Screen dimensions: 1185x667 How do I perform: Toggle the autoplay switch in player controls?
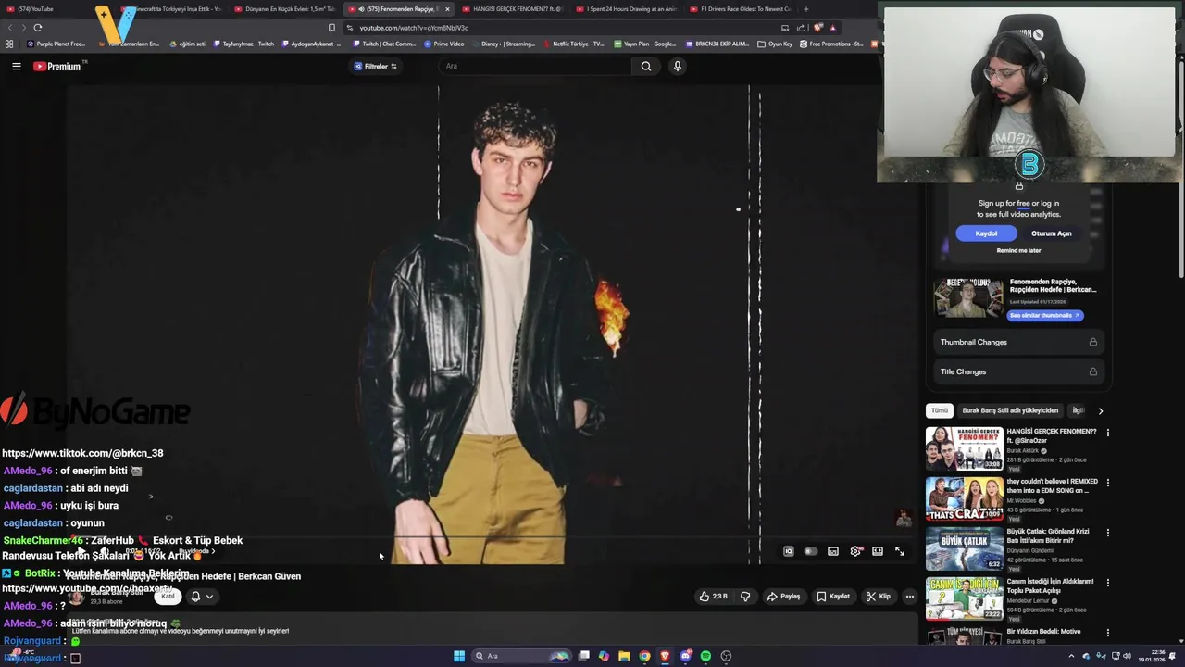pos(811,551)
